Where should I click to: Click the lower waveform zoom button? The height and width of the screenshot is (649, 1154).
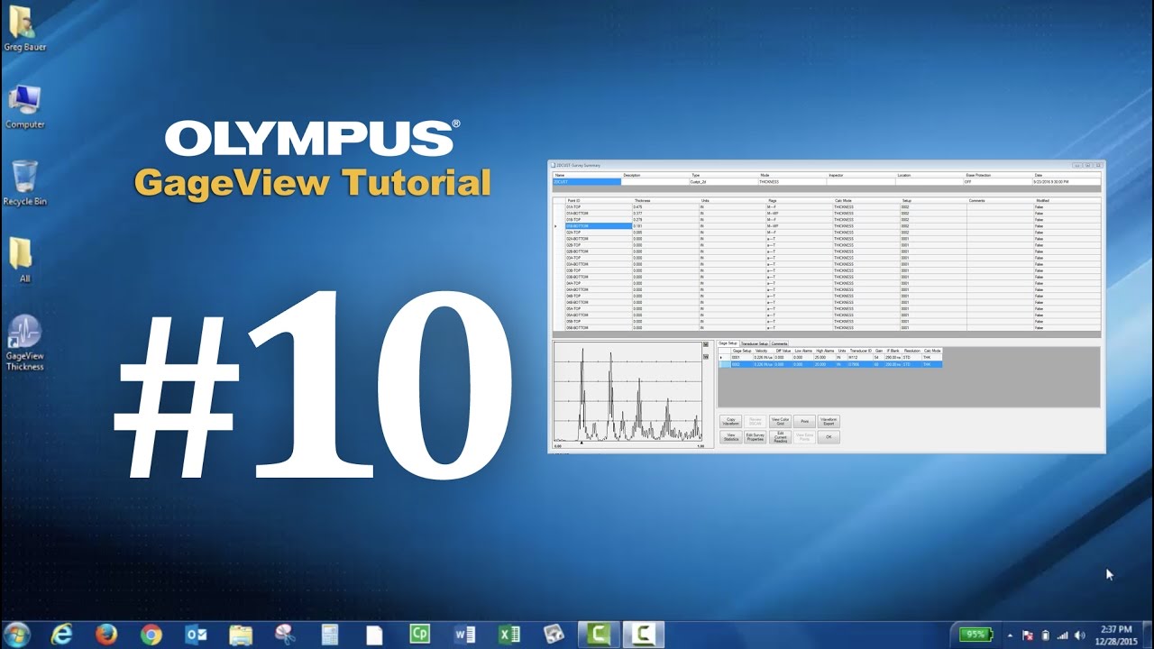706,356
